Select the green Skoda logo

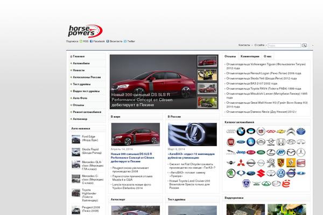[231, 173]
